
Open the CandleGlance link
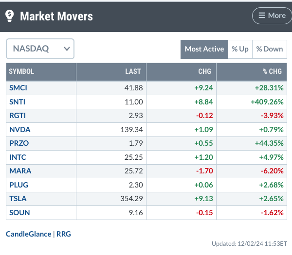29,234
